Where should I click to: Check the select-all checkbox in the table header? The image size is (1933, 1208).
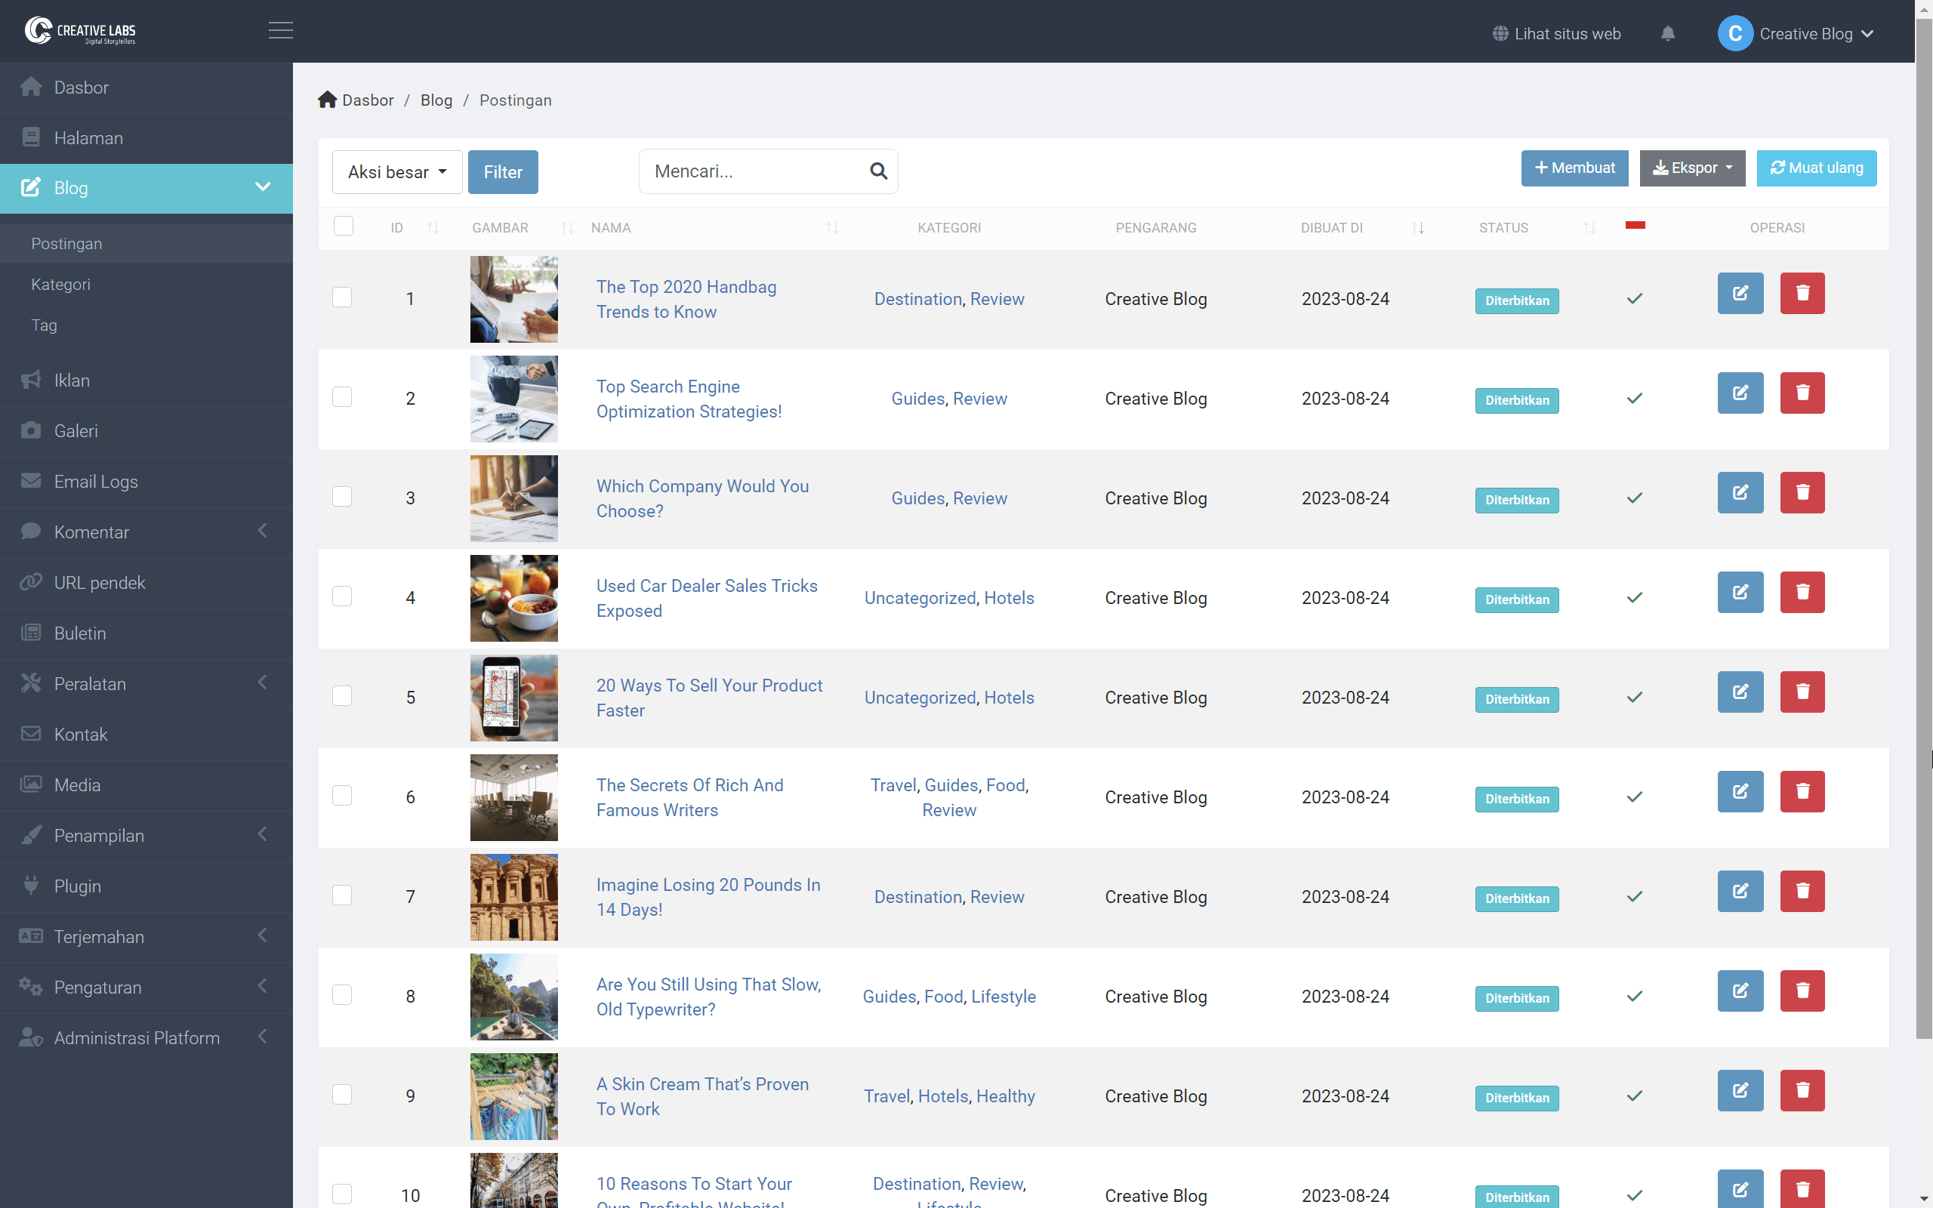click(344, 226)
